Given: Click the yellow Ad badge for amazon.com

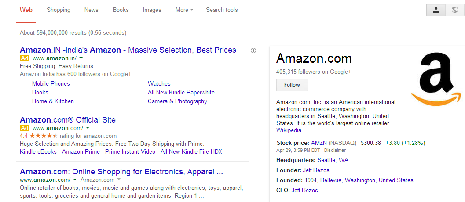Looking at the screenshot, I should (25, 128).
